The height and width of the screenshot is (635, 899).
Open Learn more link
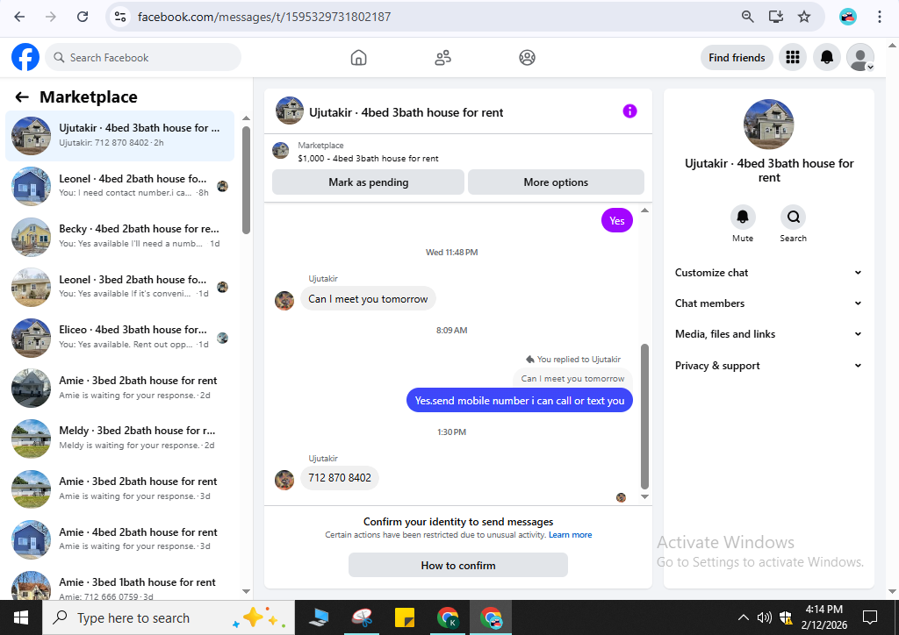(x=570, y=535)
